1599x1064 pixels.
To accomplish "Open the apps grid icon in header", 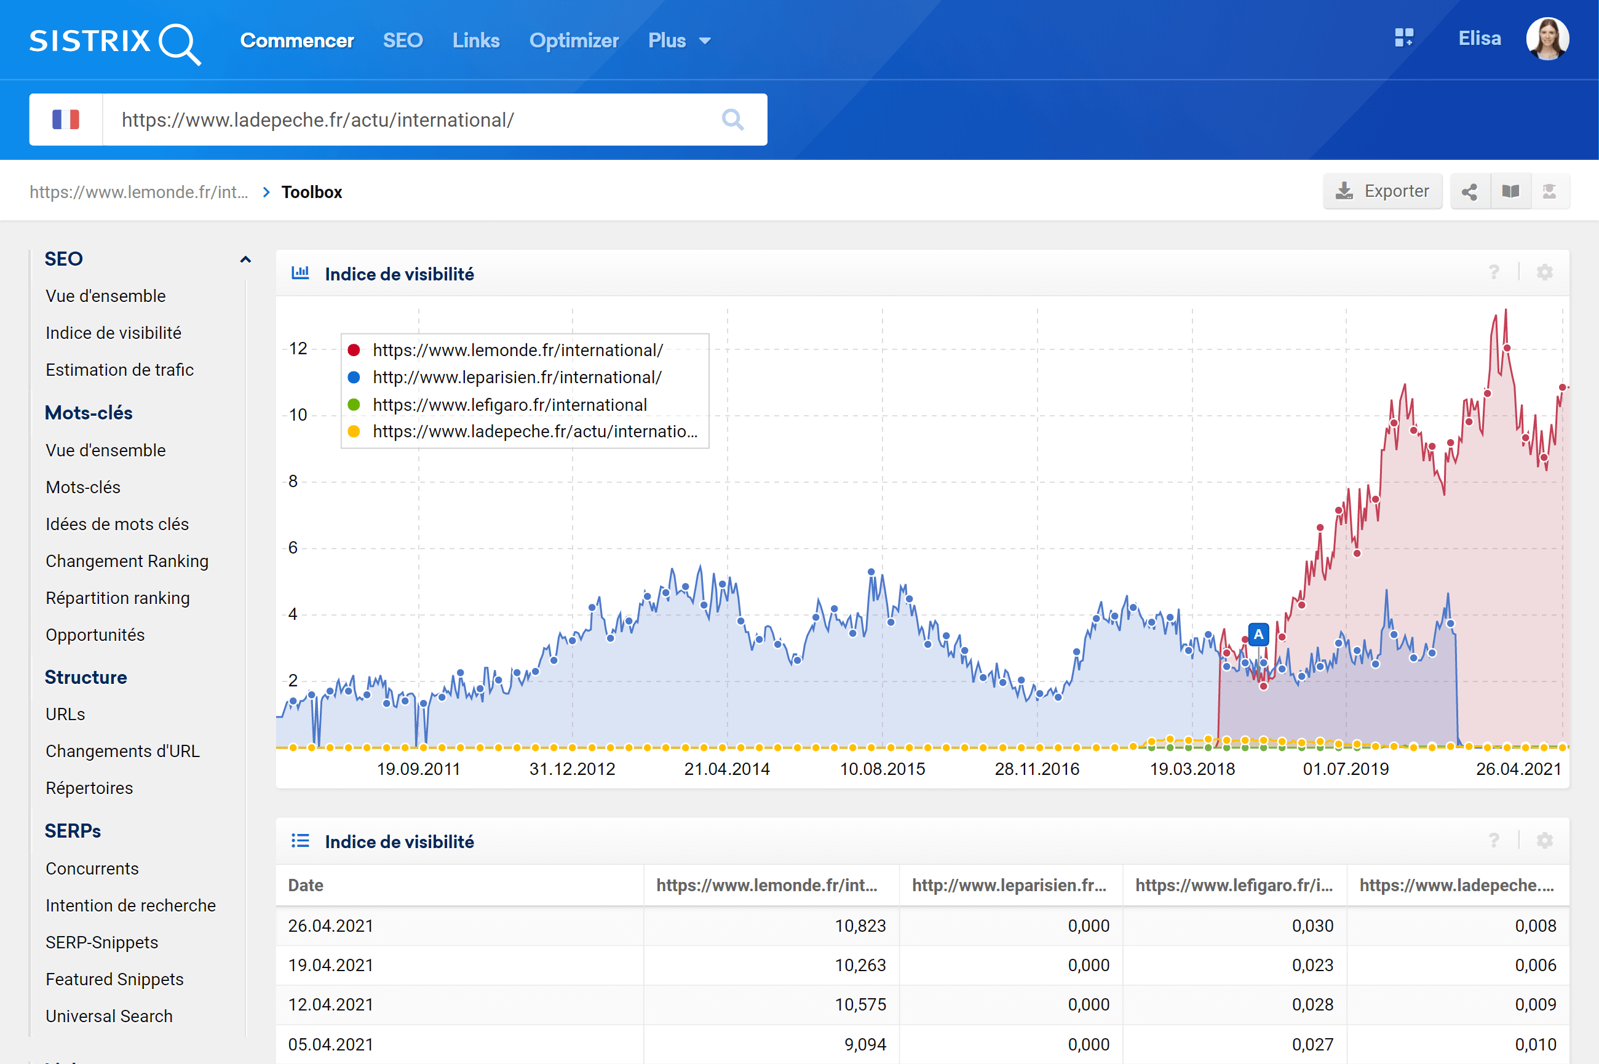I will coord(1403,38).
